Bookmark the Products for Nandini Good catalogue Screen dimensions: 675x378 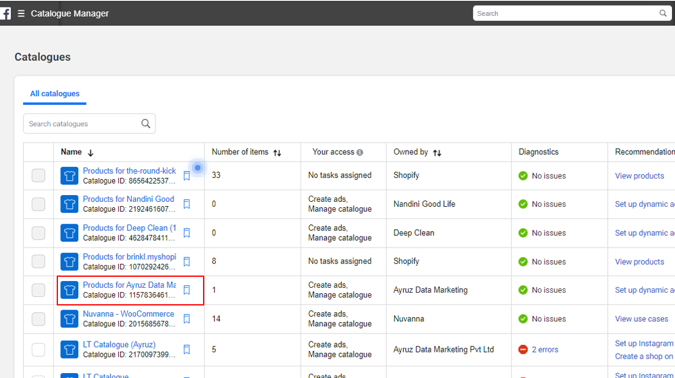tap(187, 204)
